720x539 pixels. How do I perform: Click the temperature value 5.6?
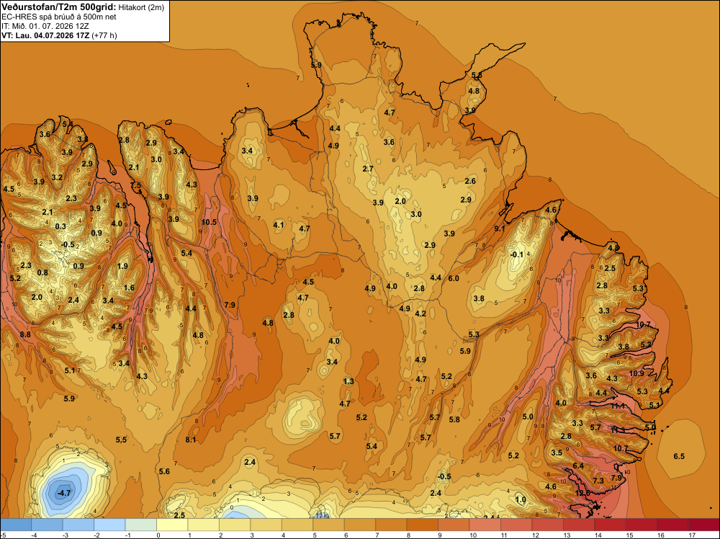point(164,471)
